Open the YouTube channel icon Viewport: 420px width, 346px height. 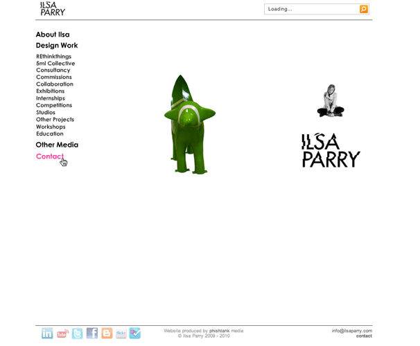[x=62, y=334]
